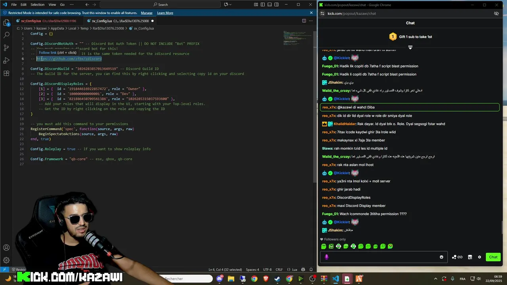Open the Manage gear in the activity bar
The image size is (507, 285).
click(6, 260)
